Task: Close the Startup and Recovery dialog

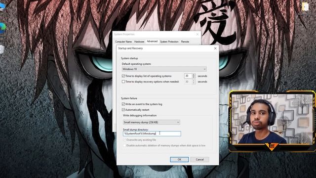Action: coord(215,48)
